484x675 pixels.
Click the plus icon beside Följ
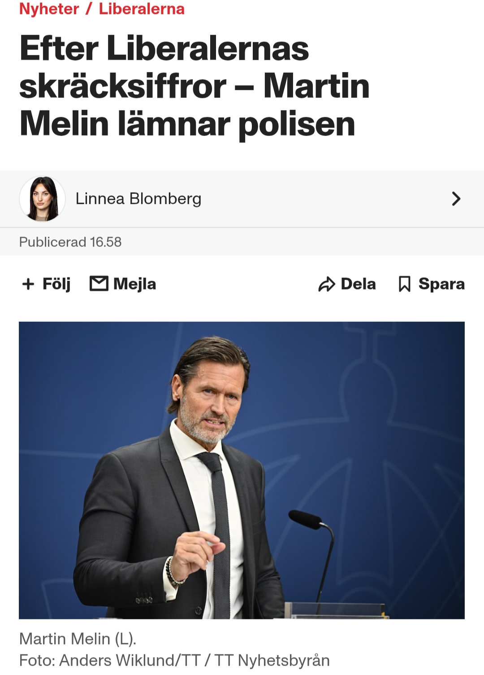(28, 284)
